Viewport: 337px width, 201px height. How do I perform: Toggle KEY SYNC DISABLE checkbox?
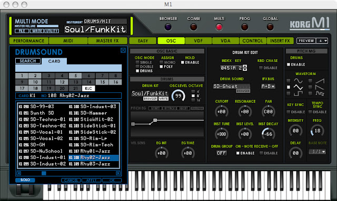click(x=289, y=112)
